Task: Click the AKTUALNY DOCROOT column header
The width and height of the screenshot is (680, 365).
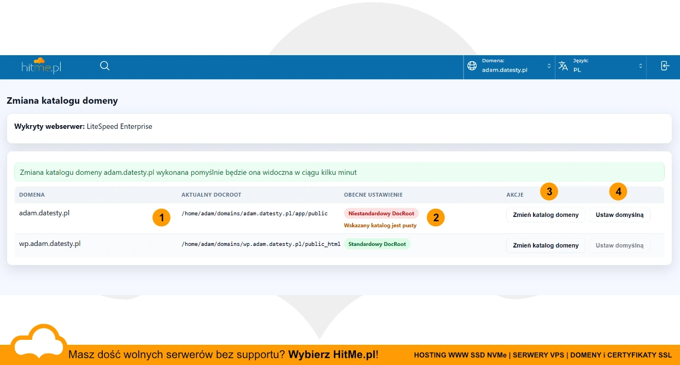Action: [211, 195]
